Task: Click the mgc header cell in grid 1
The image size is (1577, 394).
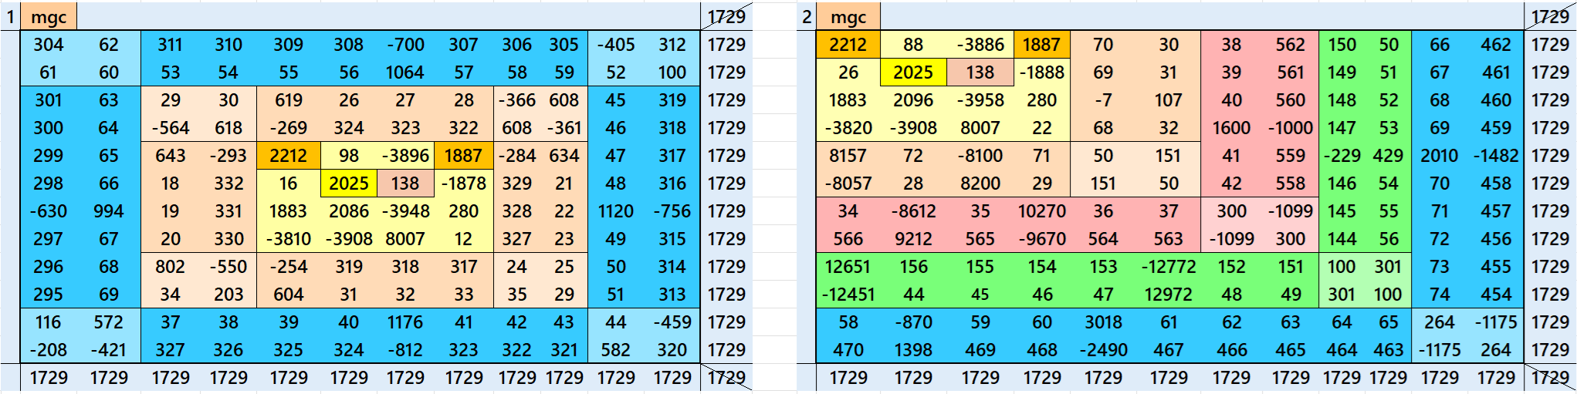Action: [49, 17]
